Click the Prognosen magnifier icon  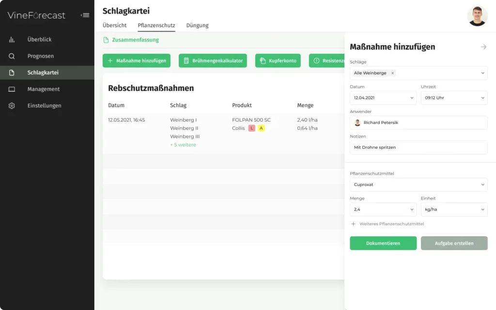click(12, 56)
